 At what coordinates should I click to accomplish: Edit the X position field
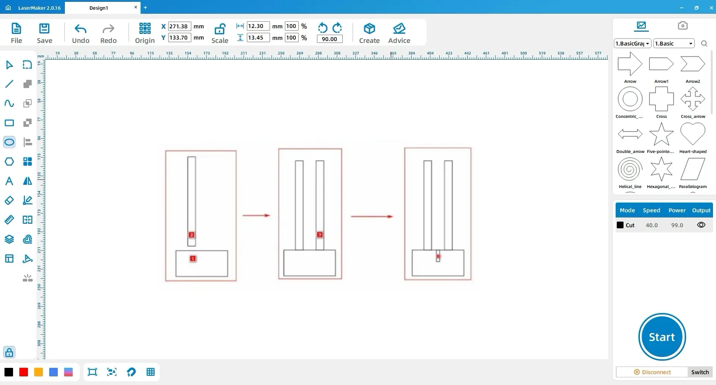pos(180,26)
